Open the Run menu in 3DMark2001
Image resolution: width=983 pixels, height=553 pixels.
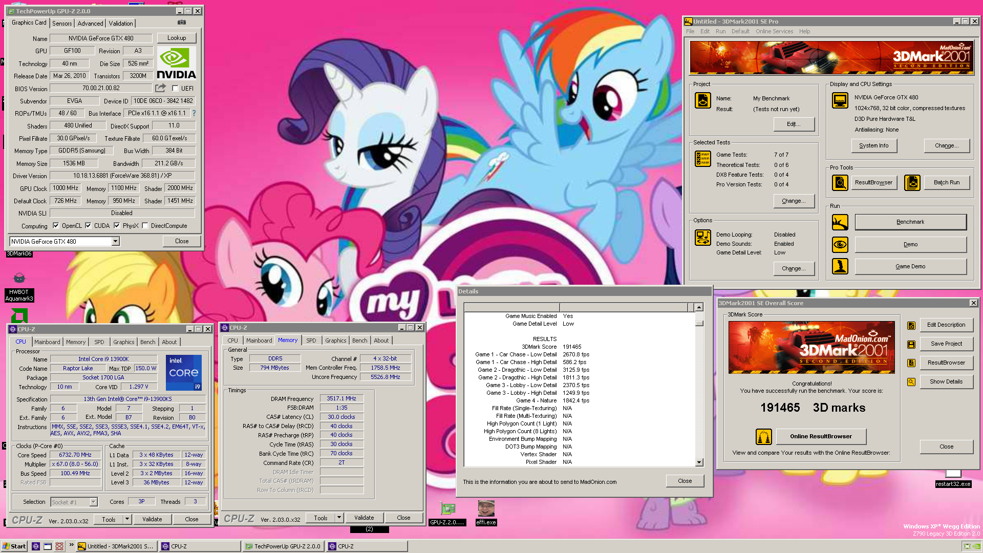(720, 31)
